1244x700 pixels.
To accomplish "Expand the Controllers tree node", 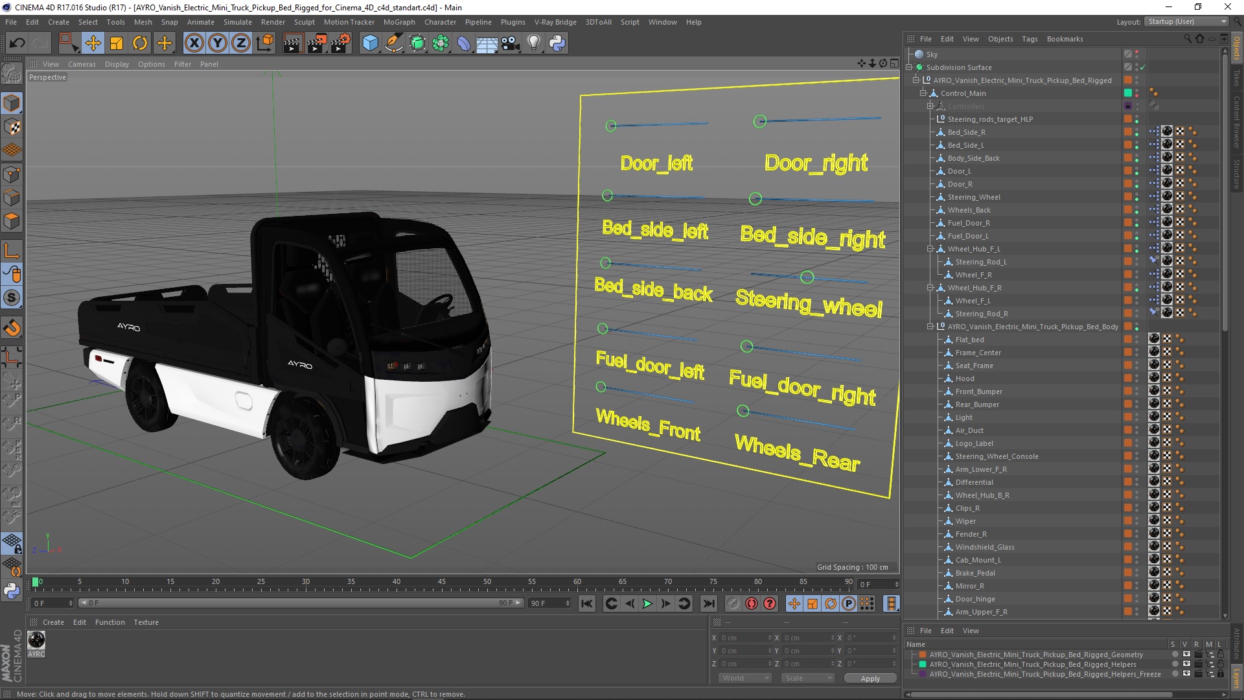I will [x=930, y=106].
